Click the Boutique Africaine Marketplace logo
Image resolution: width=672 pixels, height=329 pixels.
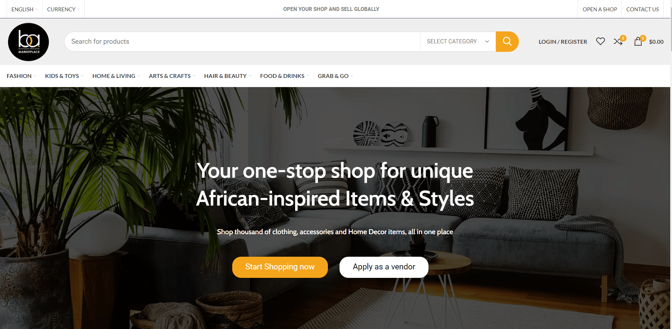coord(29,42)
